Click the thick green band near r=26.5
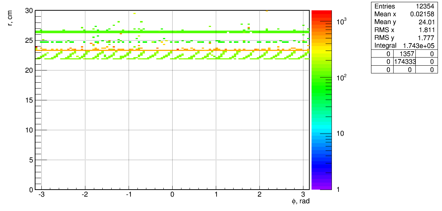 173,32
